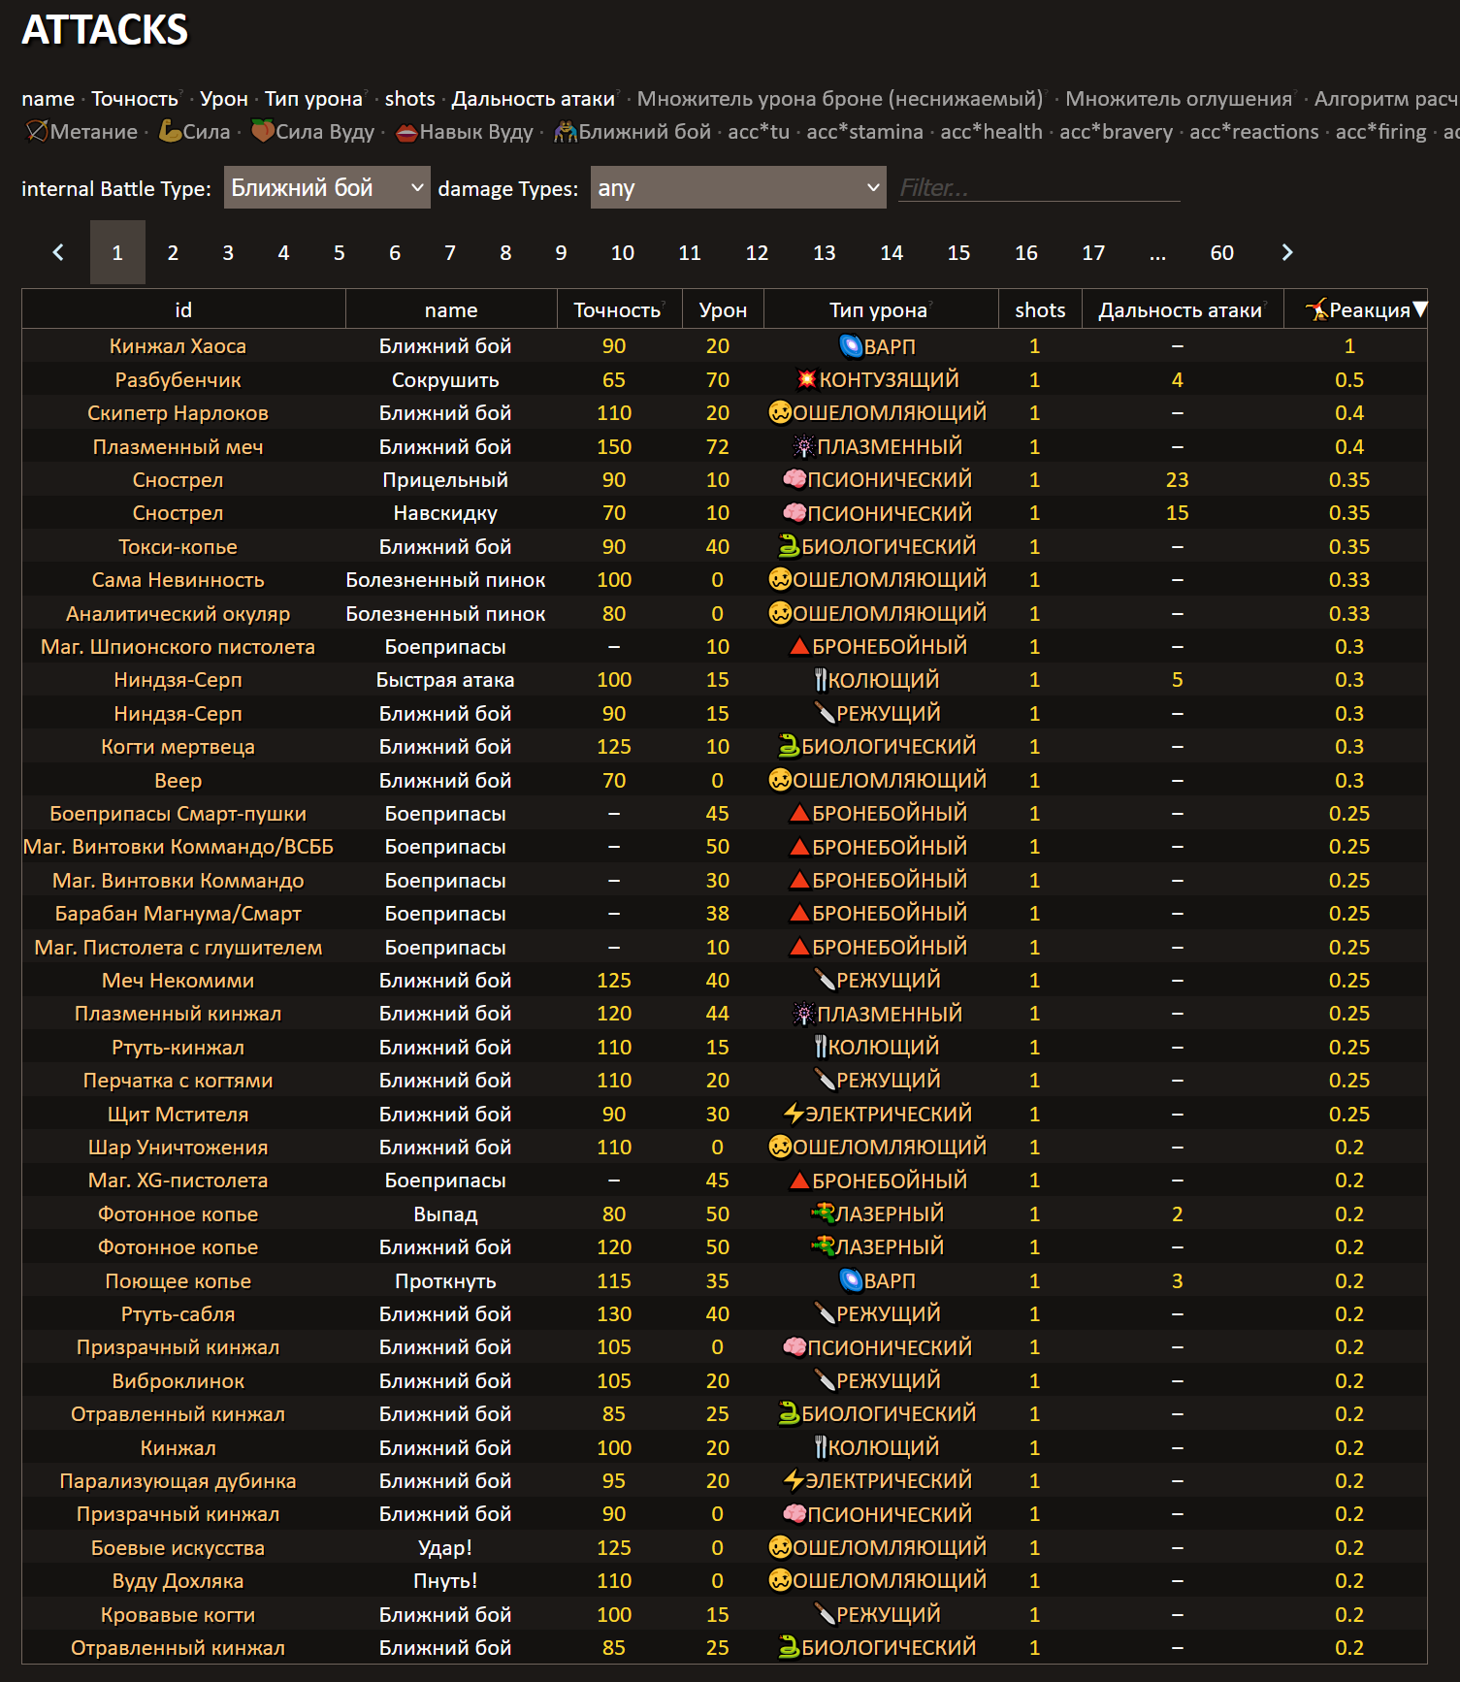The height and width of the screenshot is (1682, 1460).
Task: Sort by Урон column header
Action: tap(723, 309)
